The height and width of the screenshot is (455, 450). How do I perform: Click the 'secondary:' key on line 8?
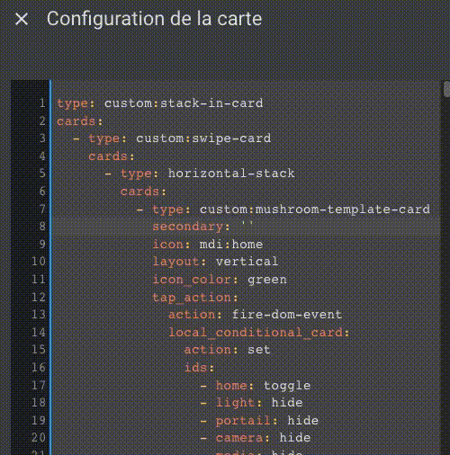pyautogui.click(x=191, y=227)
